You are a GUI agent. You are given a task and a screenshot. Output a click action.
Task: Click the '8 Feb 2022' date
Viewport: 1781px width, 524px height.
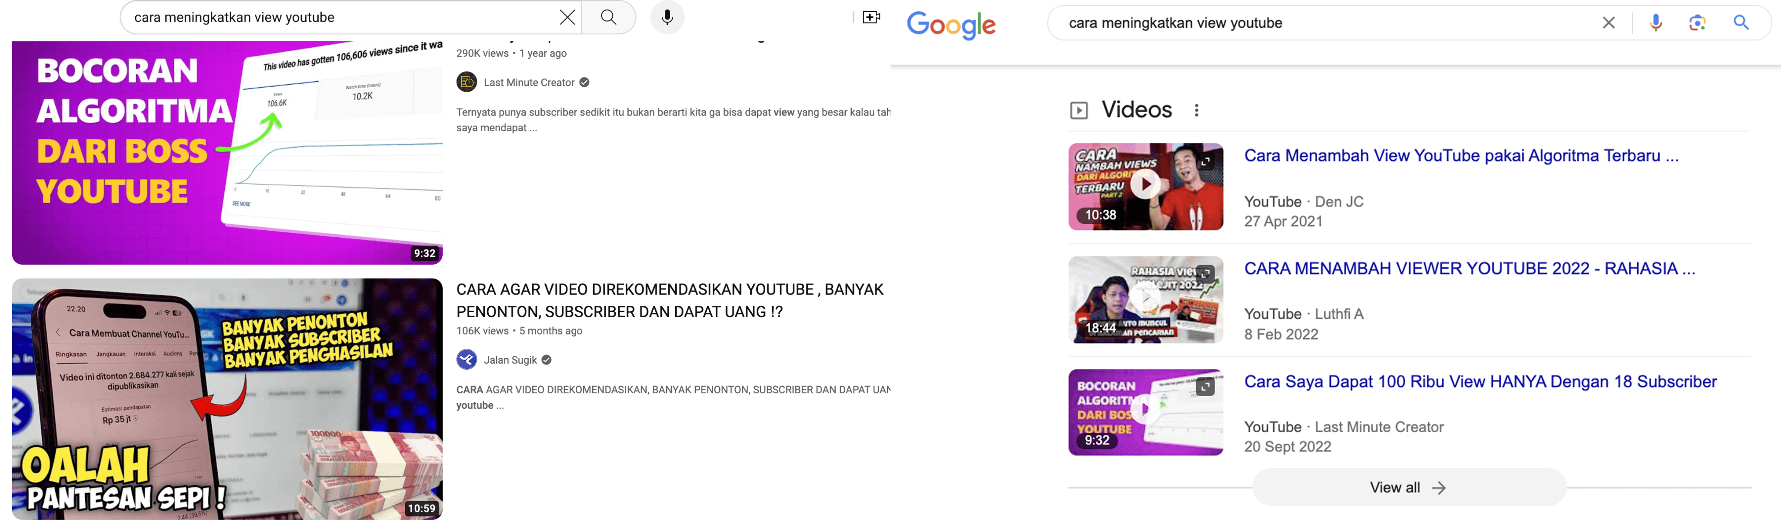tap(1281, 335)
